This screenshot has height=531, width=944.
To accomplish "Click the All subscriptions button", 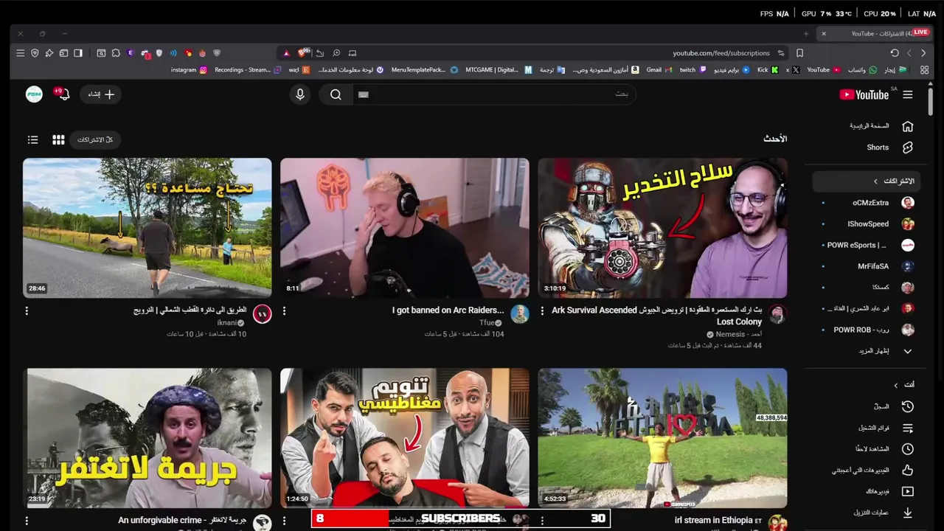I will [x=95, y=140].
